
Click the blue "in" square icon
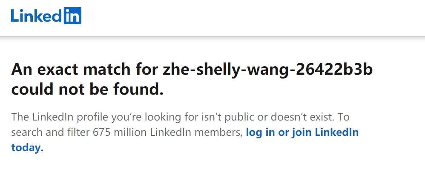tap(72, 15)
